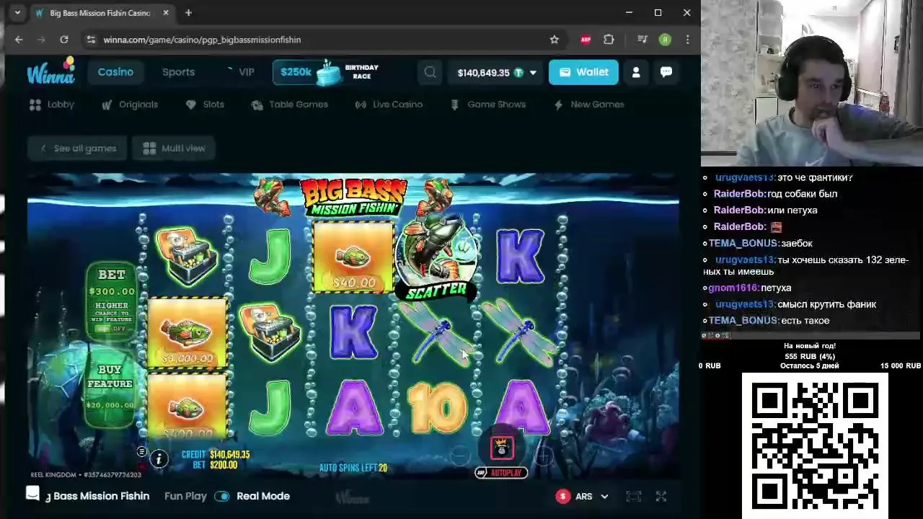Open the Slots category

coord(205,105)
